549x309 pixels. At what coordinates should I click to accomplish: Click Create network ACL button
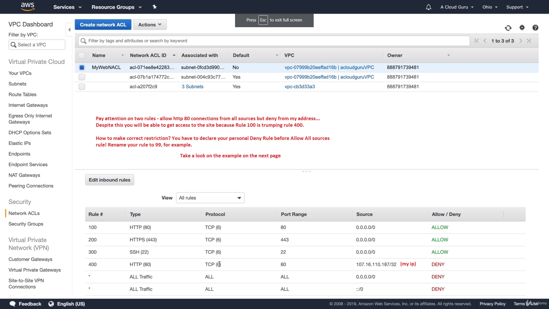(x=103, y=25)
